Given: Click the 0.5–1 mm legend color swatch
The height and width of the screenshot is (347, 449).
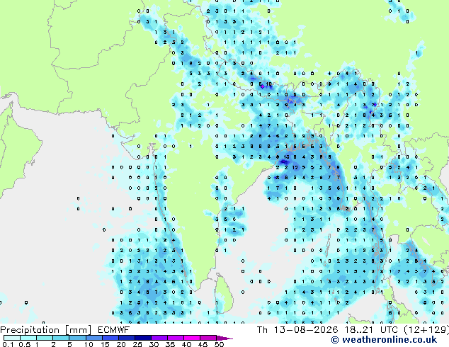Looking at the screenshot, I should pyautogui.click(x=28, y=338).
